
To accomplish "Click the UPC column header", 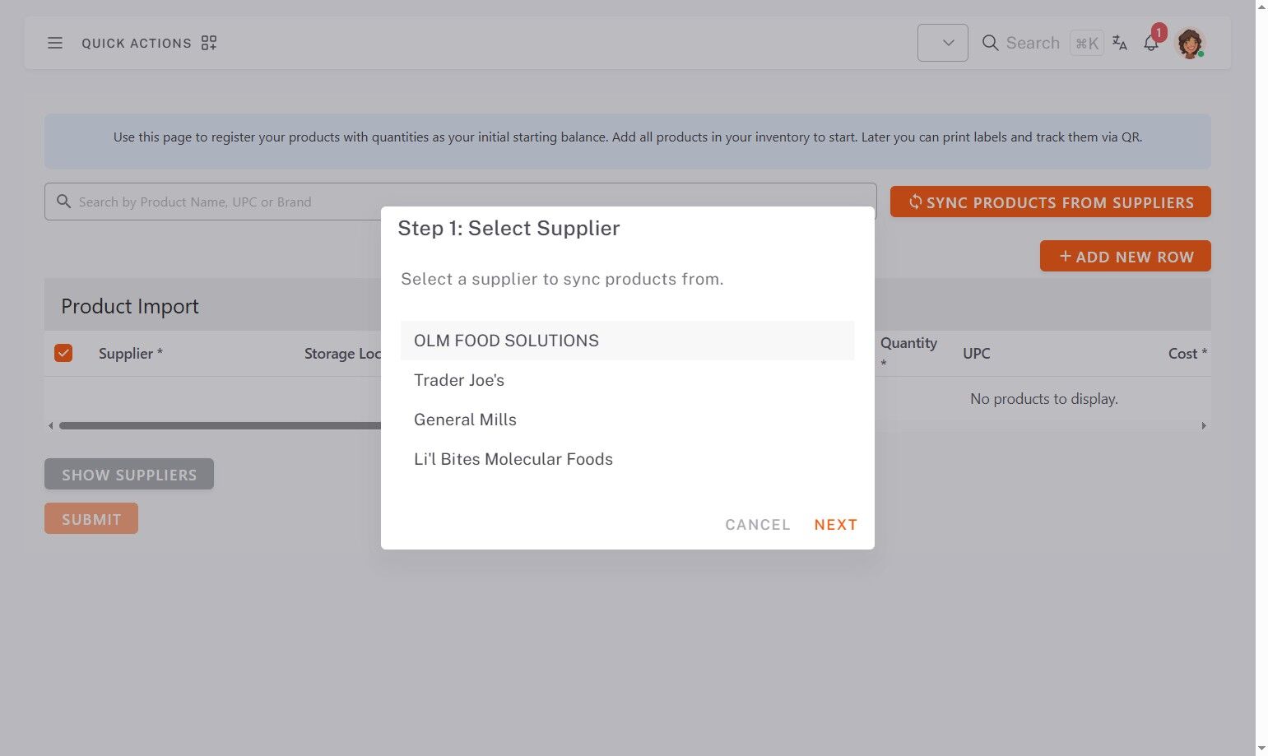I will pos(977,354).
